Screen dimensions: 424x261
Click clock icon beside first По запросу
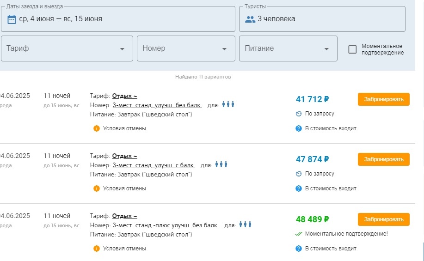click(x=299, y=114)
